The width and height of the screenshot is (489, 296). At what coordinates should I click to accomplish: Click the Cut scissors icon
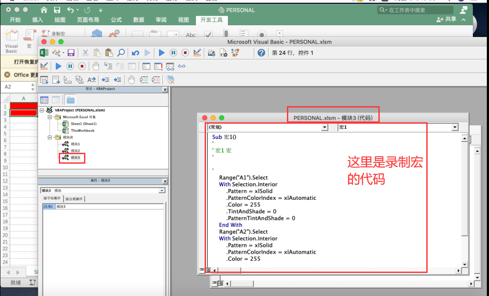pyautogui.click(x=85, y=53)
